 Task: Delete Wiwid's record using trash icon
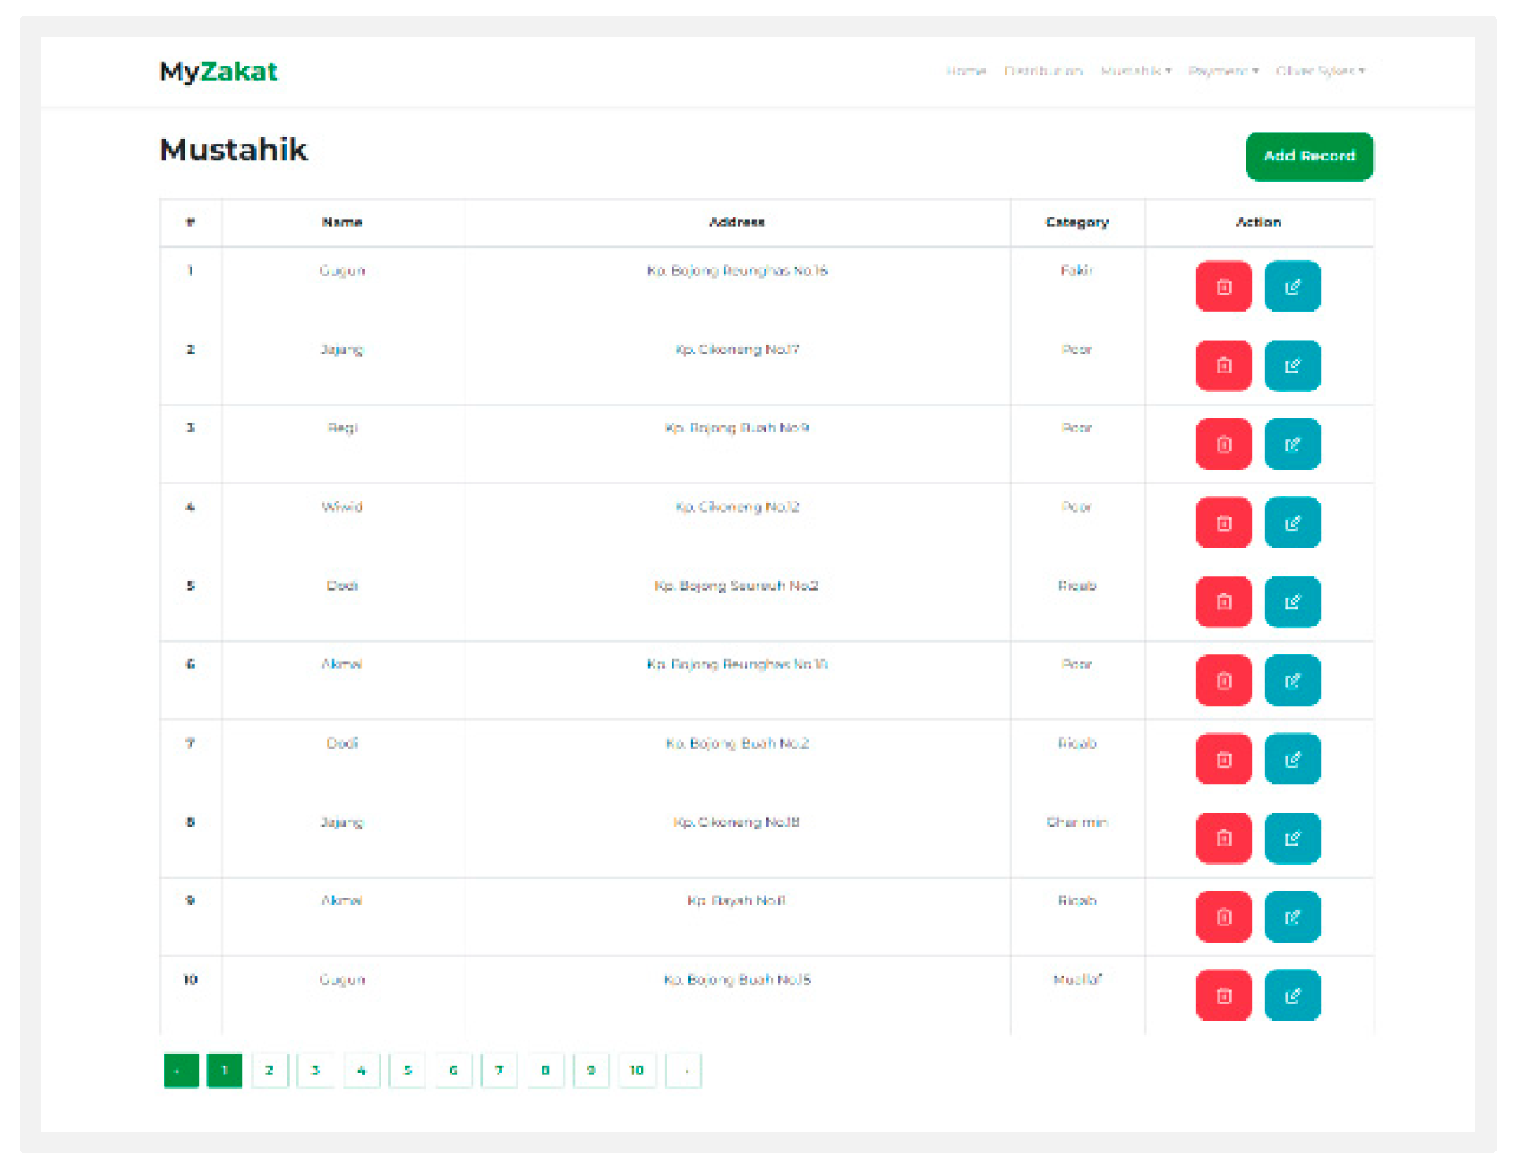tap(1223, 522)
